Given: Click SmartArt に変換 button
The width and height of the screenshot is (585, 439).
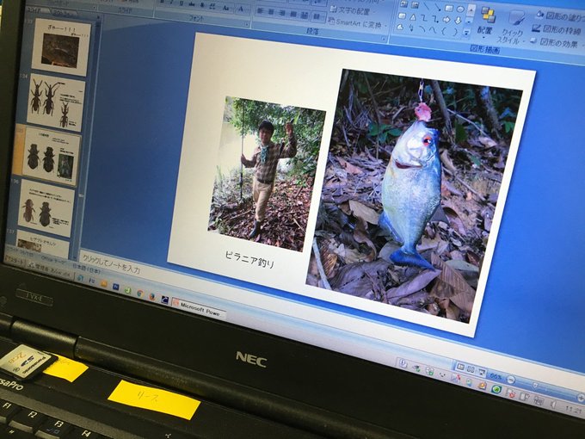Looking at the screenshot, I should coord(357,23).
